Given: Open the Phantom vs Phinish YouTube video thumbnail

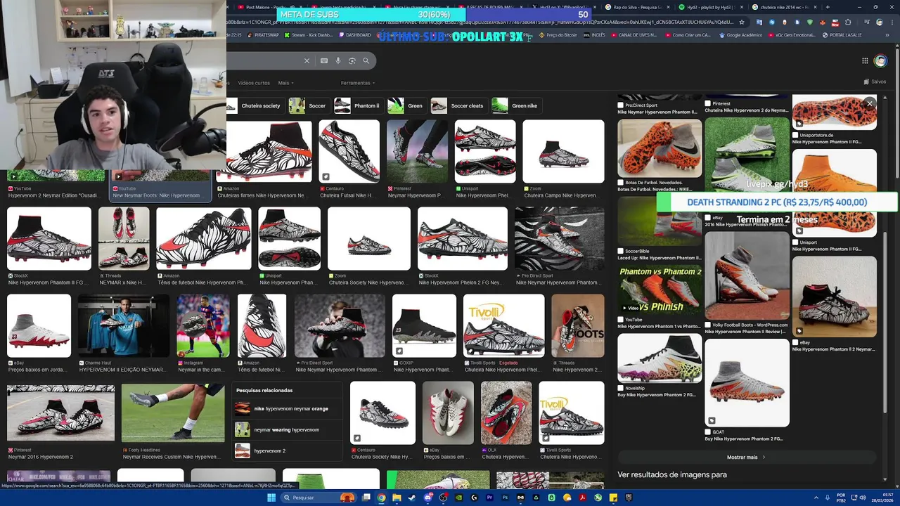Looking at the screenshot, I should tap(660, 290).
